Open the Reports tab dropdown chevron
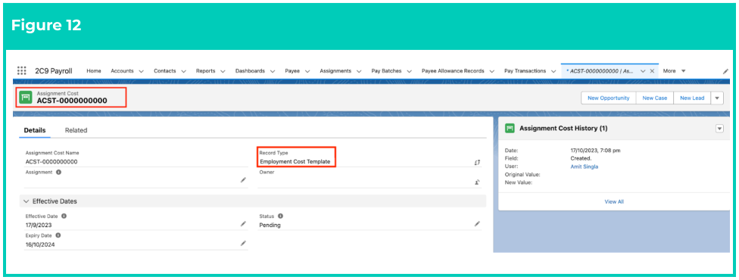739x280 pixels. point(223,71)
